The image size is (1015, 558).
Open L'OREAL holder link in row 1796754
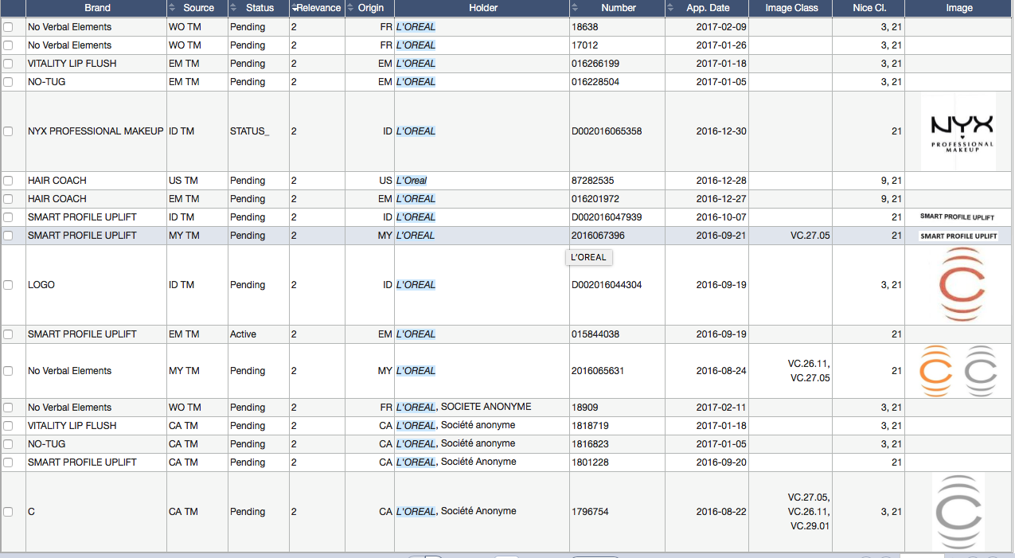click(456, 511)
